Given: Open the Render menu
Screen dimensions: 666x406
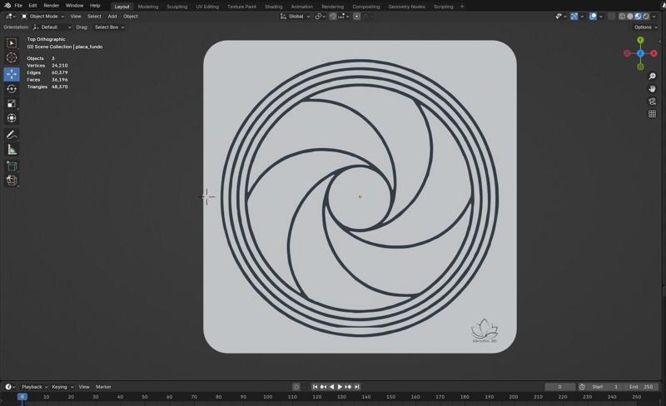Looking at the screenshot, I should coord(52,6).
